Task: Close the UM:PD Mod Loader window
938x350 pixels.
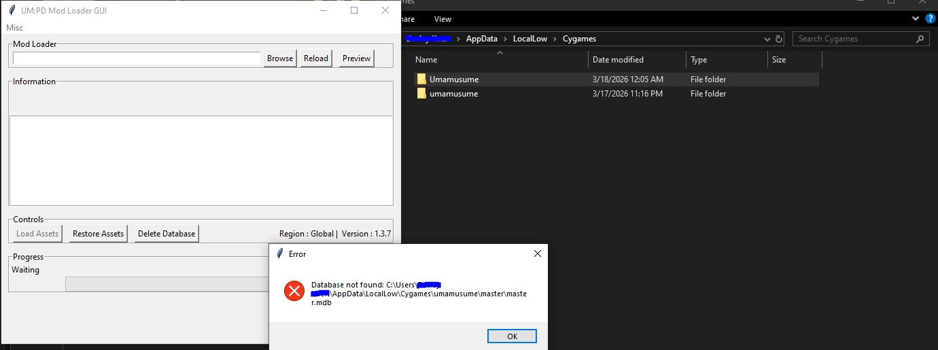Action: coord(385,10)
